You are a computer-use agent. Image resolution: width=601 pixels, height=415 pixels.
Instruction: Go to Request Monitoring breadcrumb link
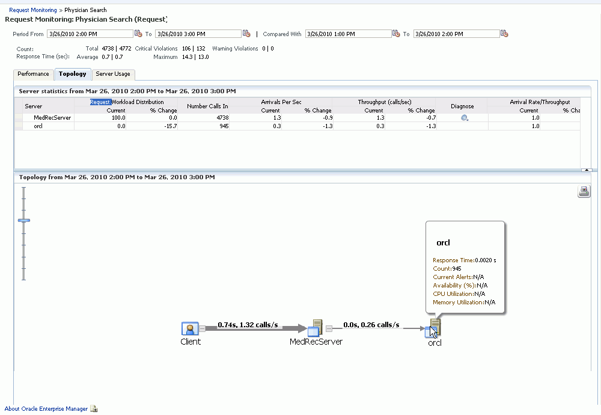pos(33,10)
